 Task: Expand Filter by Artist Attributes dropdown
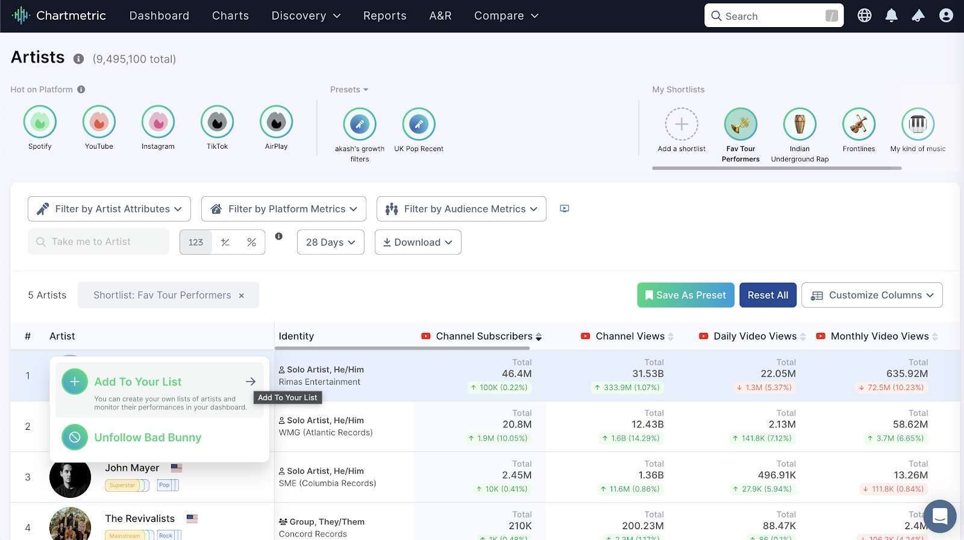coord(109,209)
